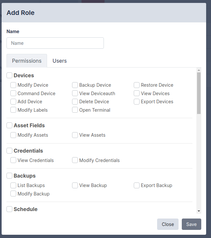Viewport: 211px width, 238px height.
Task: Enable Restore Device permission
Action: pos(137,85)
